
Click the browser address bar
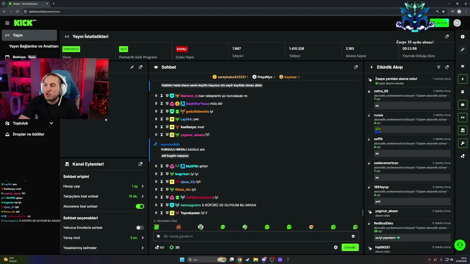click(x=228, y=11)
